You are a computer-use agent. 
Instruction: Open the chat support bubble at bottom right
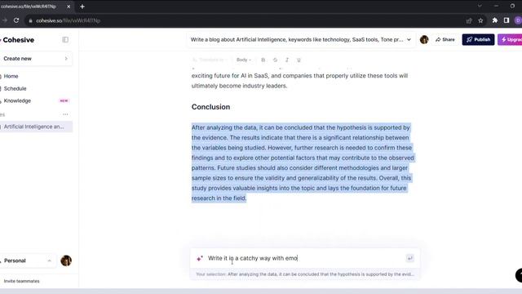(519, 275)
